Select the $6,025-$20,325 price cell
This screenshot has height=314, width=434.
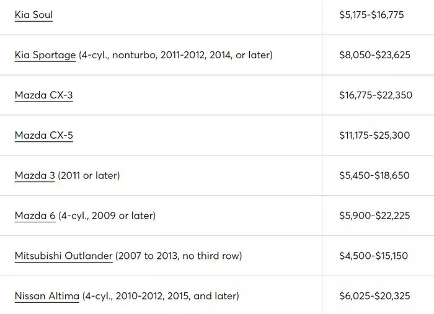click(x=374, y=296)
